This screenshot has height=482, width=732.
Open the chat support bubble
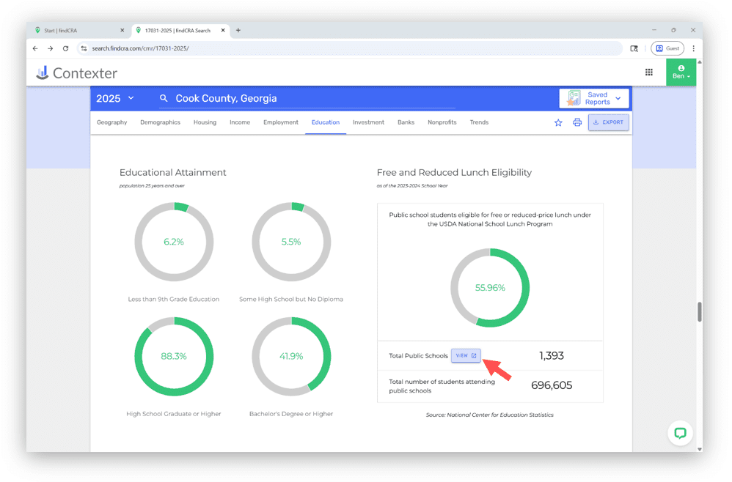click(680, 433)
